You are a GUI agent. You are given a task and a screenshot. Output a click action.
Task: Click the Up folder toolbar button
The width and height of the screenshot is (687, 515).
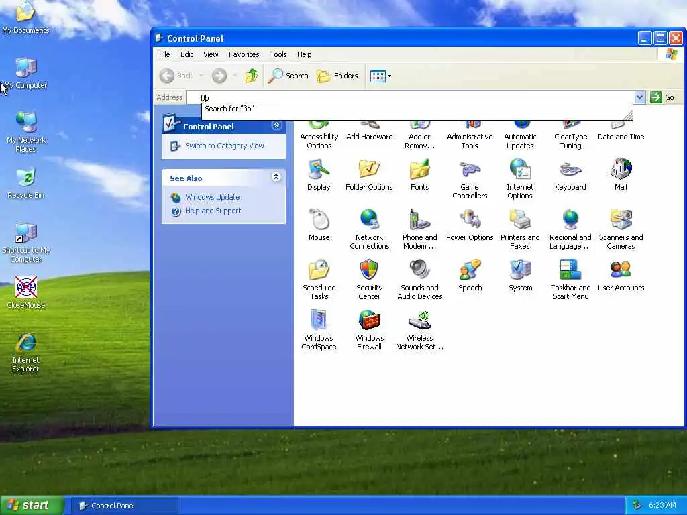[251, 76]
